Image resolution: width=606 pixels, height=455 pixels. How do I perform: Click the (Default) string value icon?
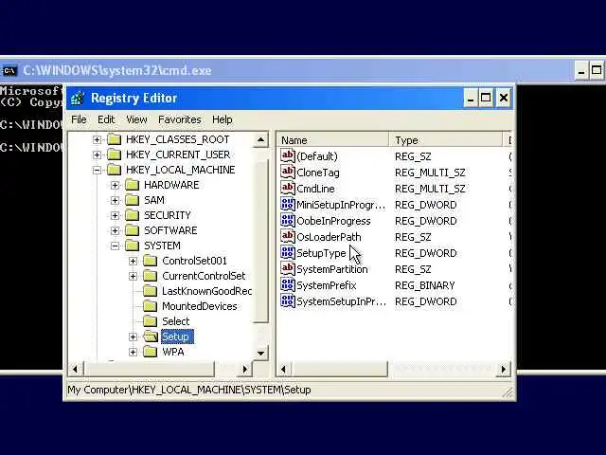click(288, 155)
